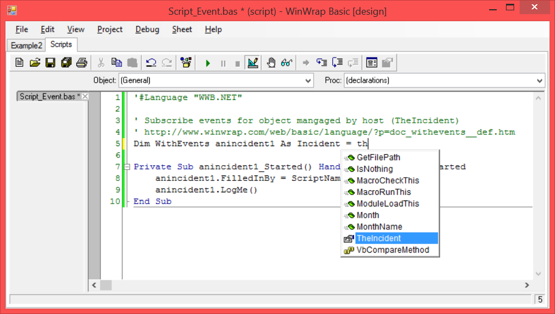Screen dimensions: 555x314
Task: Undo the last edit in the toolbar
Action: point(151,63)
